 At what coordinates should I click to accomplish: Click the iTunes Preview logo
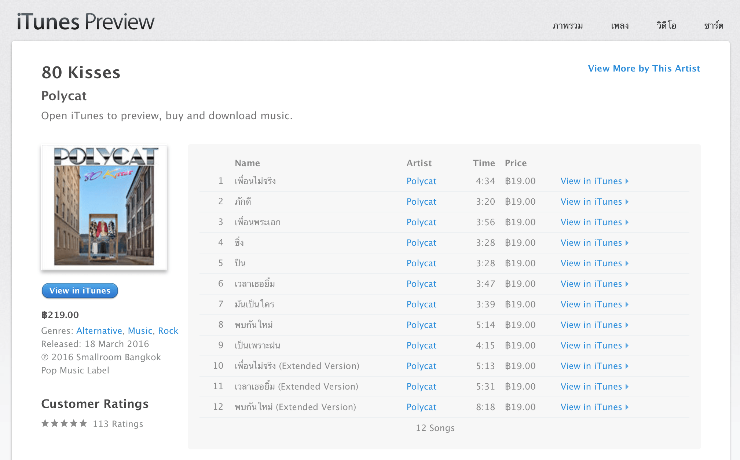pyautogui.click(x=85, y=22)
